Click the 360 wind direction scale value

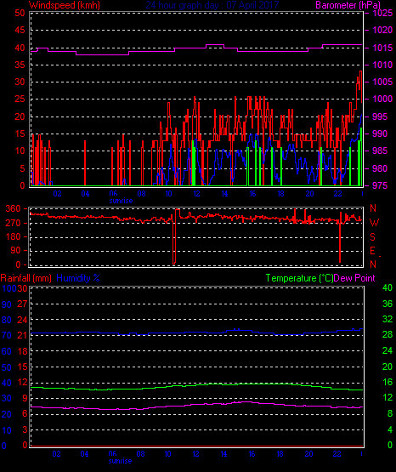(x=13, y=208)
